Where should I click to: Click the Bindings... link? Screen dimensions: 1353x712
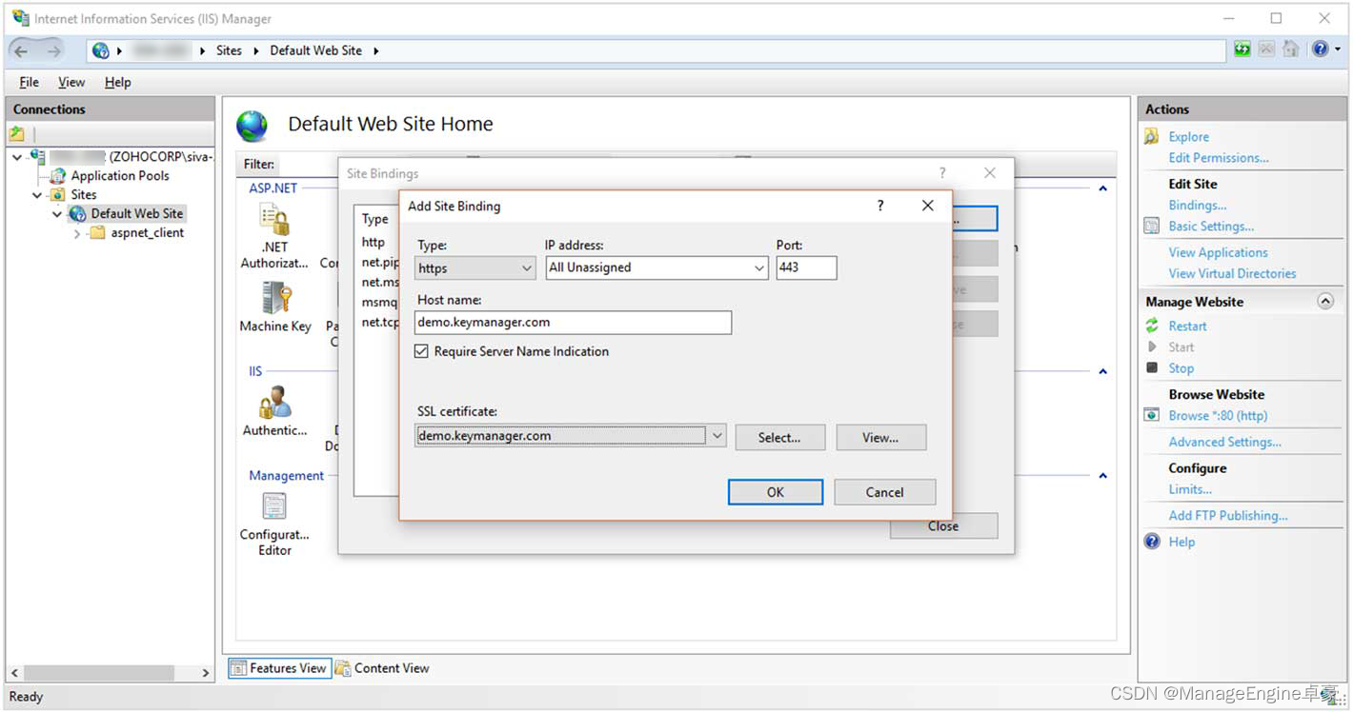[x=1198, y=205]
